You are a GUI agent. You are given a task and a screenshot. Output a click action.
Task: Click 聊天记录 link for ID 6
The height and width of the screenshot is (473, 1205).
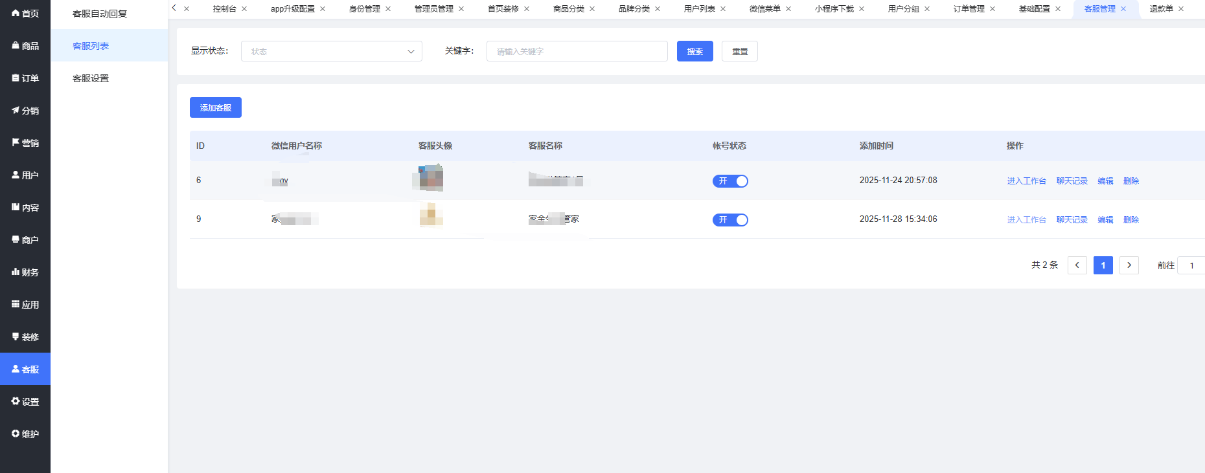click(1072, 181)
